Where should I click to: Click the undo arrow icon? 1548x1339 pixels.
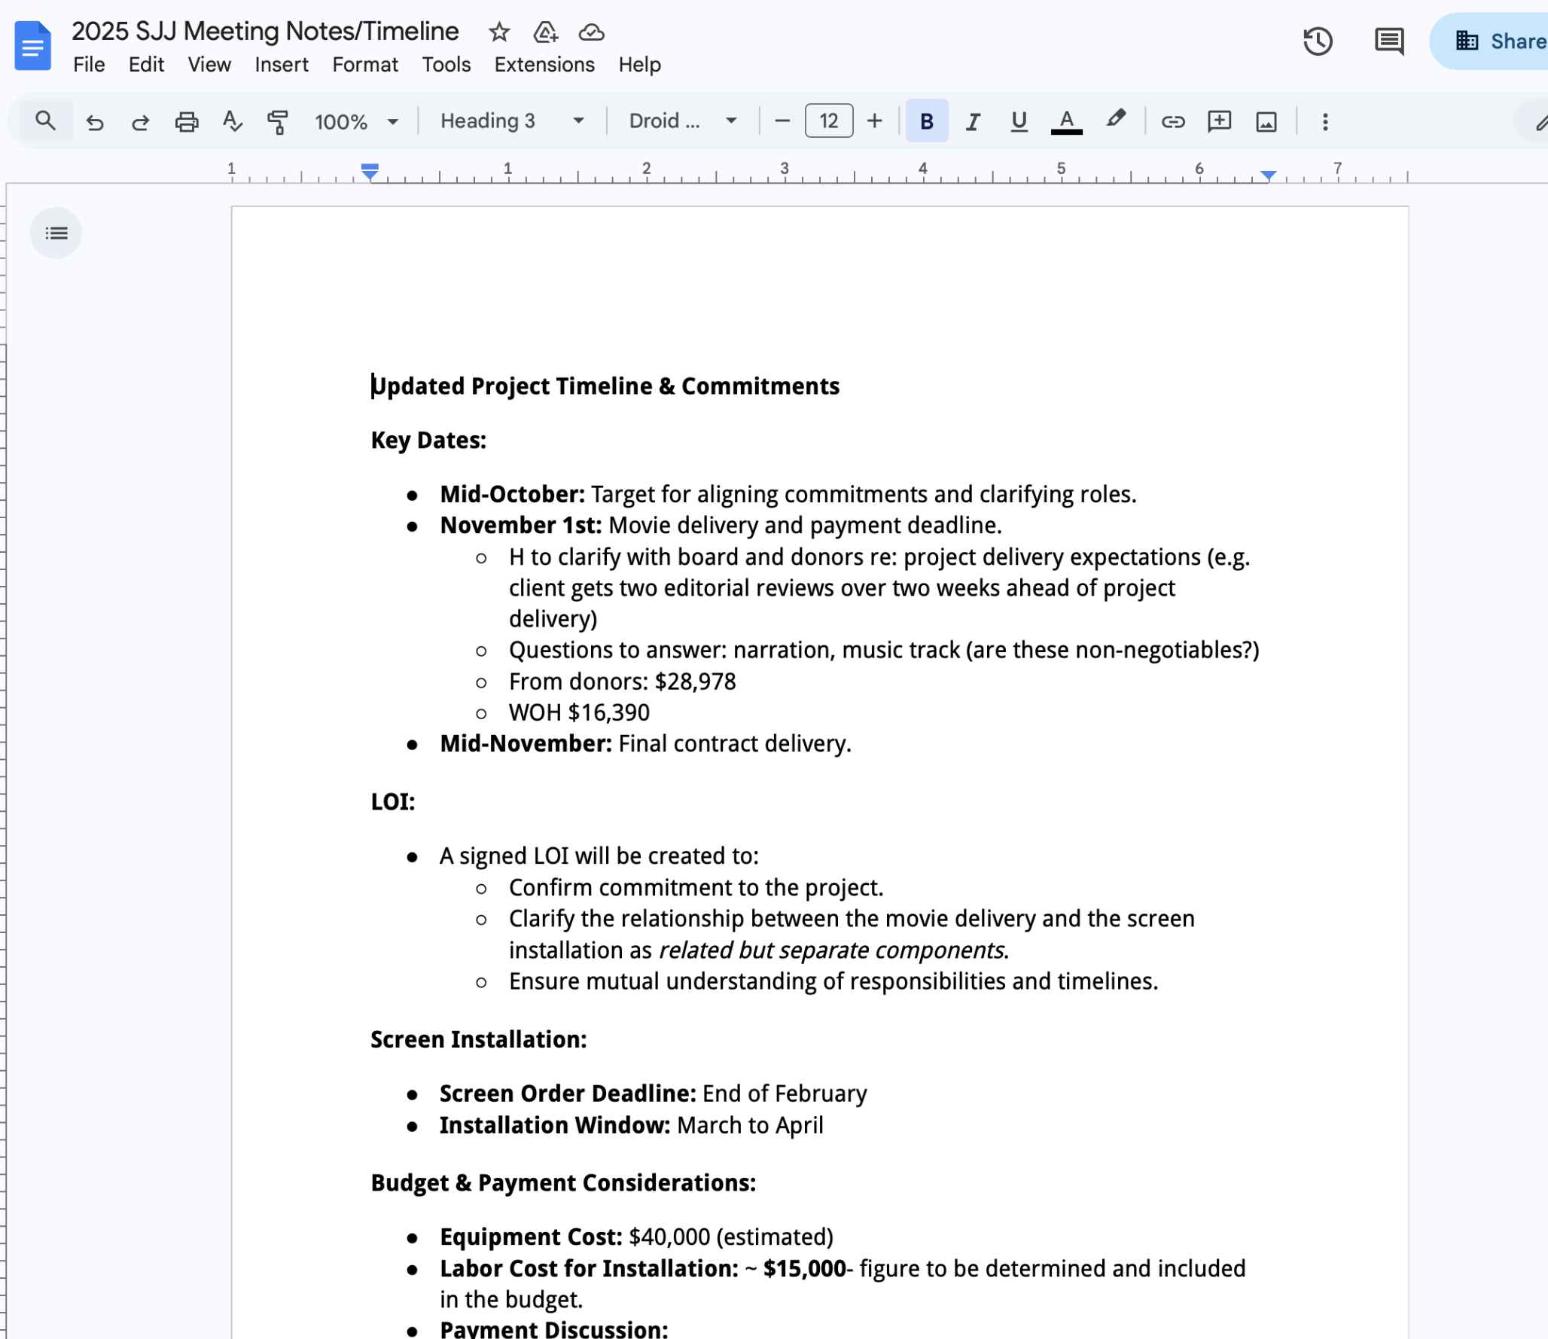tap(95, 121)
